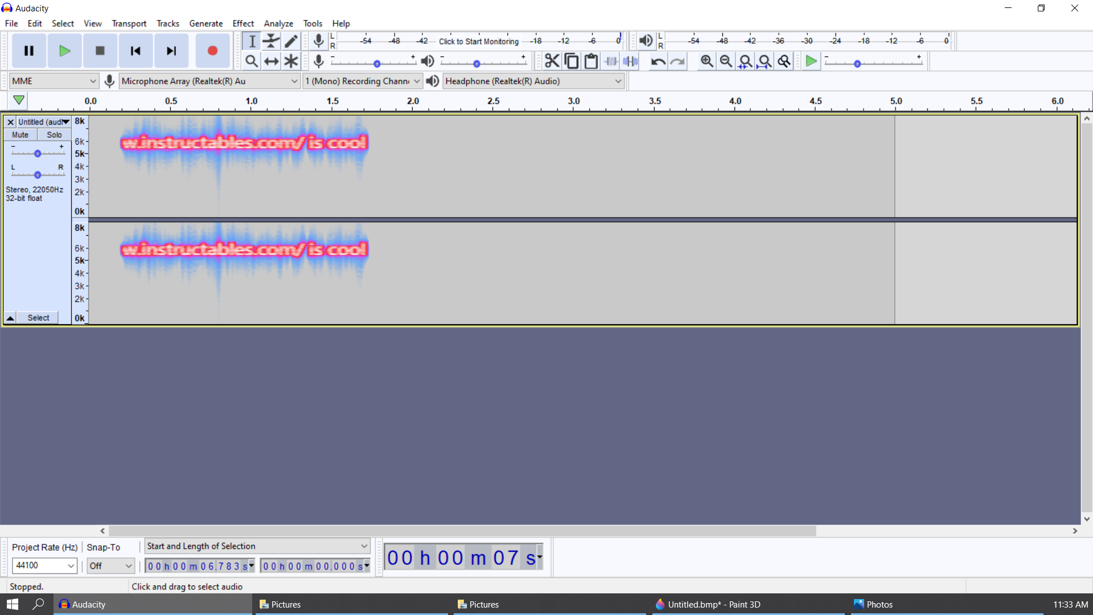Activate the Zoom tool
1093x615 pixels.
(252, 61)
